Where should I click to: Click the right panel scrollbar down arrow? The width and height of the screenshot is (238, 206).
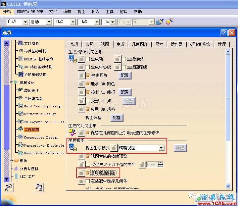(x=228, y=186)
